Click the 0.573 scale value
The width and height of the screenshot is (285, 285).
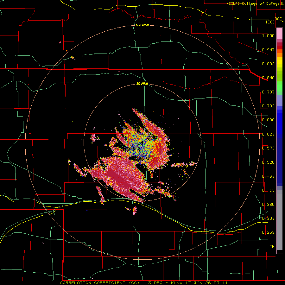[268, 148]
